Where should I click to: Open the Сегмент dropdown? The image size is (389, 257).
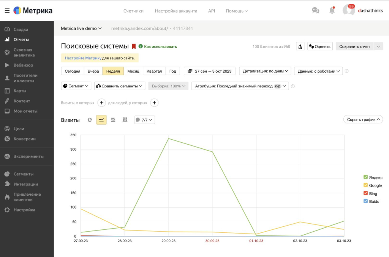tap(76, 86)
